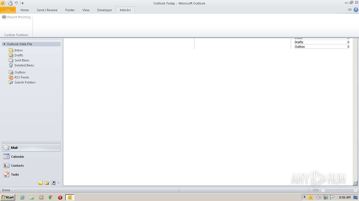
Task: Select the Add-Ins ribbon tab
Action: (125, 10)
